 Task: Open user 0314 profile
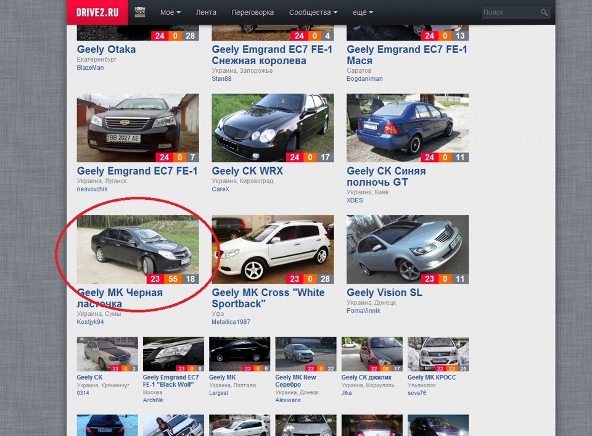click(83, 393)
